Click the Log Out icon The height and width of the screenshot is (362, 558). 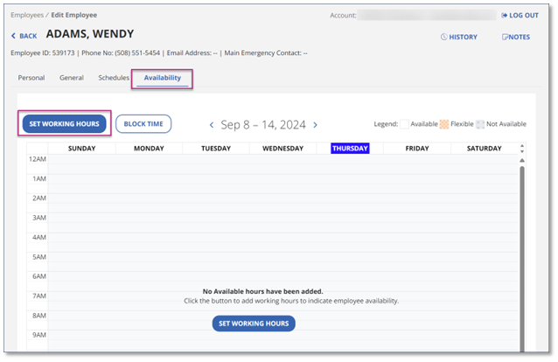(x=505, y=16)
